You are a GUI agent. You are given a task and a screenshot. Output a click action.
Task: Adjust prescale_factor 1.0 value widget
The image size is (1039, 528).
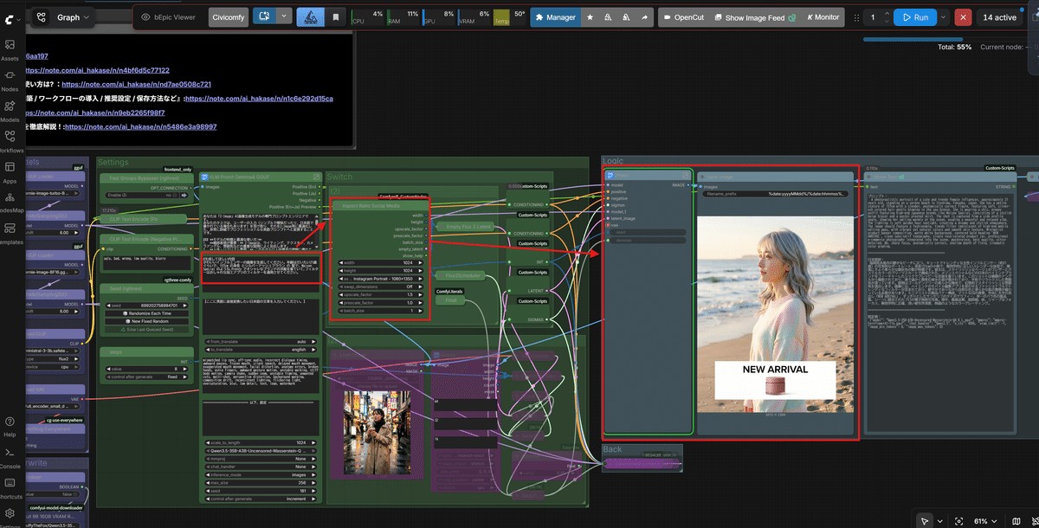[380, 302]
